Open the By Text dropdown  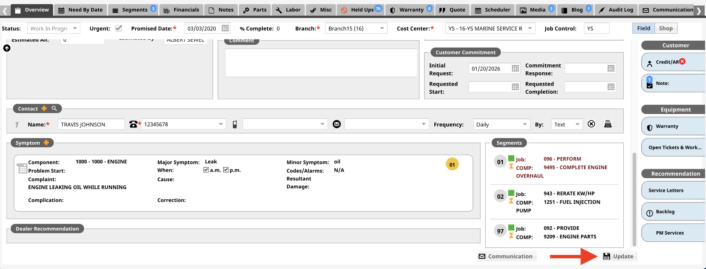click(567, 124)
